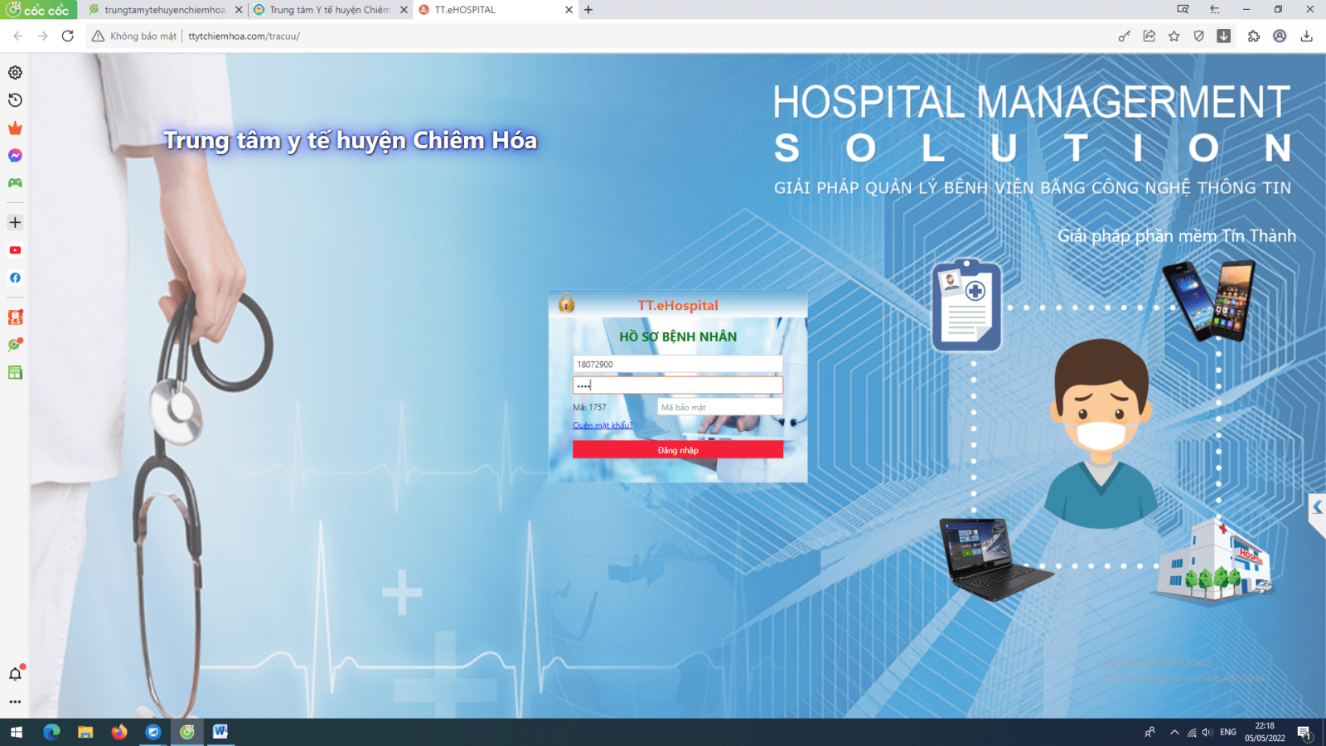
Task: Open Facebook from the sidebar
Action: pyautogui.click(x=15, y=278)
